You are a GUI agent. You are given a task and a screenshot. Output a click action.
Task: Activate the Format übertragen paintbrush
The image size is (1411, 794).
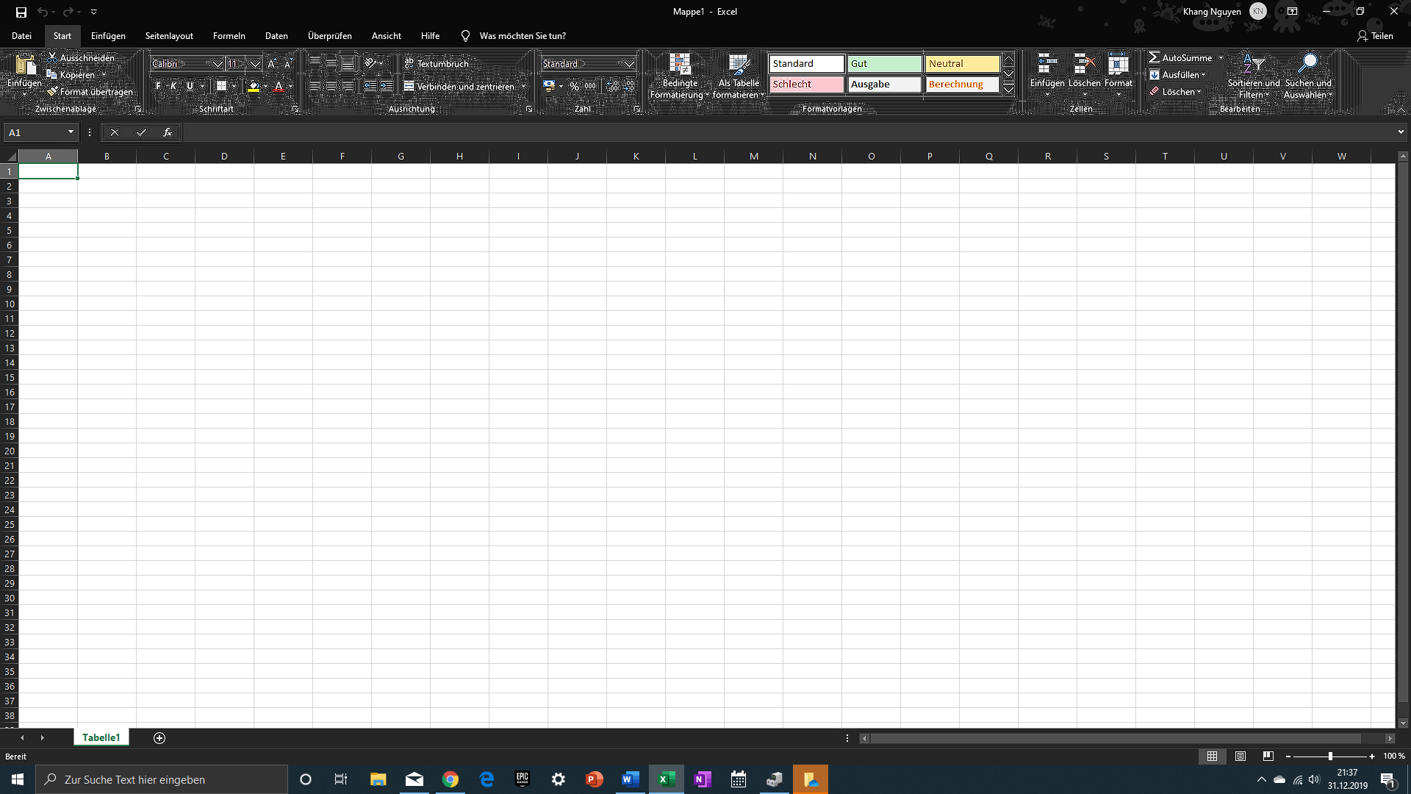[x=51, y=91]
